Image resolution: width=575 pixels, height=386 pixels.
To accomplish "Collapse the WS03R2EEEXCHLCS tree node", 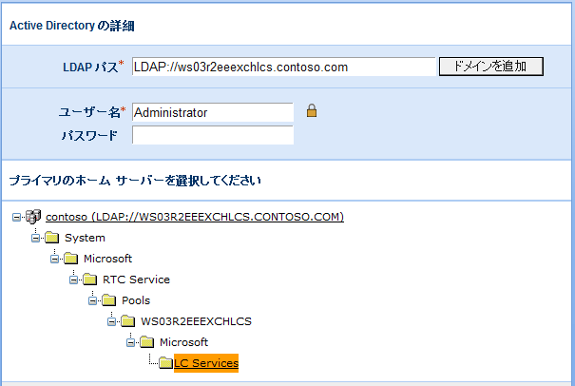I will (x=112, y=321).
